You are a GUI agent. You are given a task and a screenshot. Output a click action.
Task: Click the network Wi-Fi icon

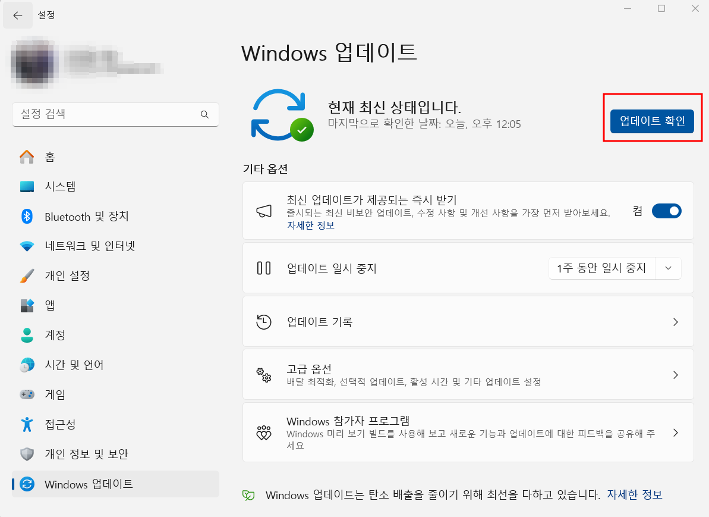(x=27, y=246)
